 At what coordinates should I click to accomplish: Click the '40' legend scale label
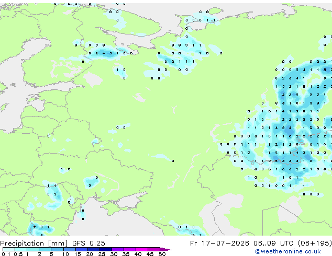click(138, 254)
